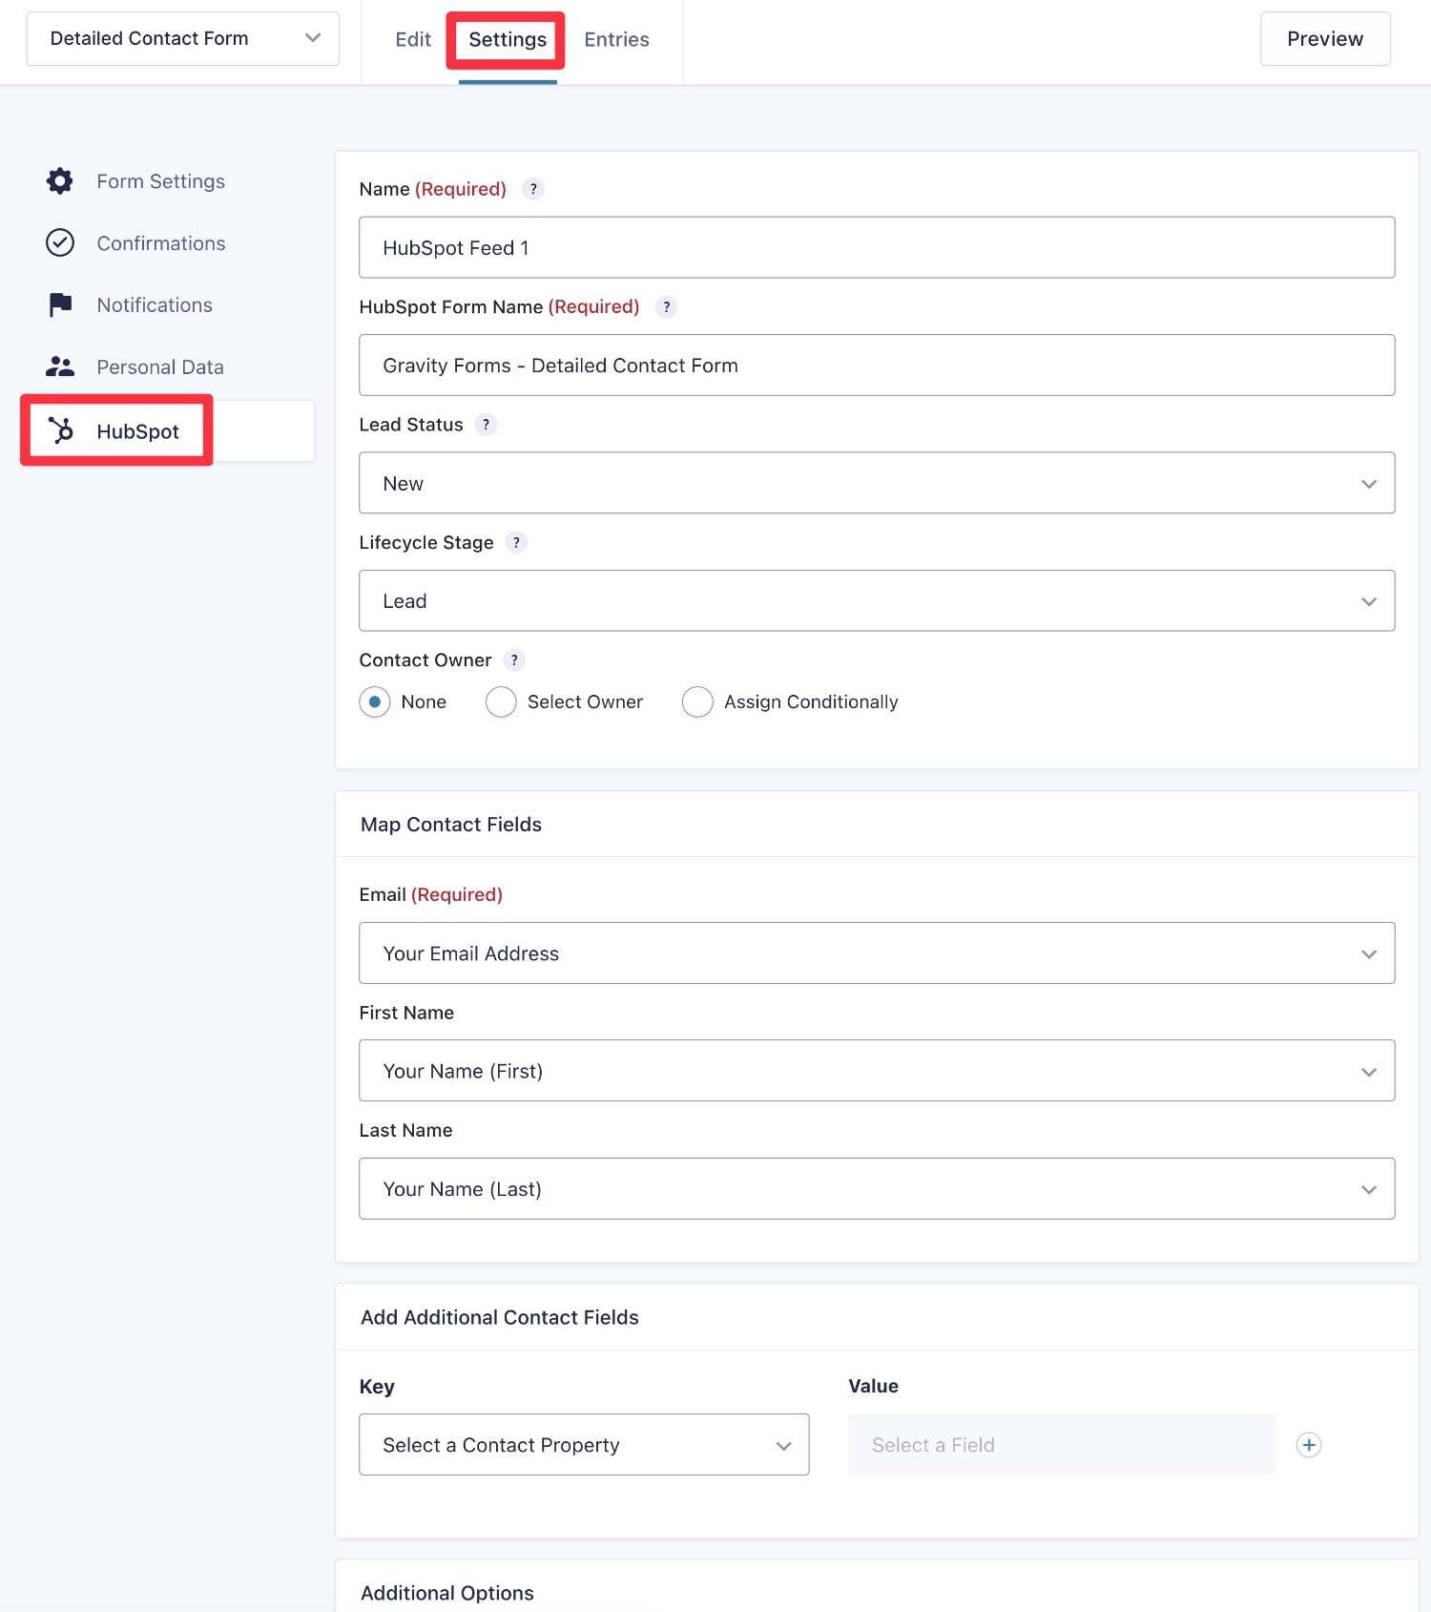Switch to the Edit tab
This screenshot has height=1612, width=1431.
[413, 39]
